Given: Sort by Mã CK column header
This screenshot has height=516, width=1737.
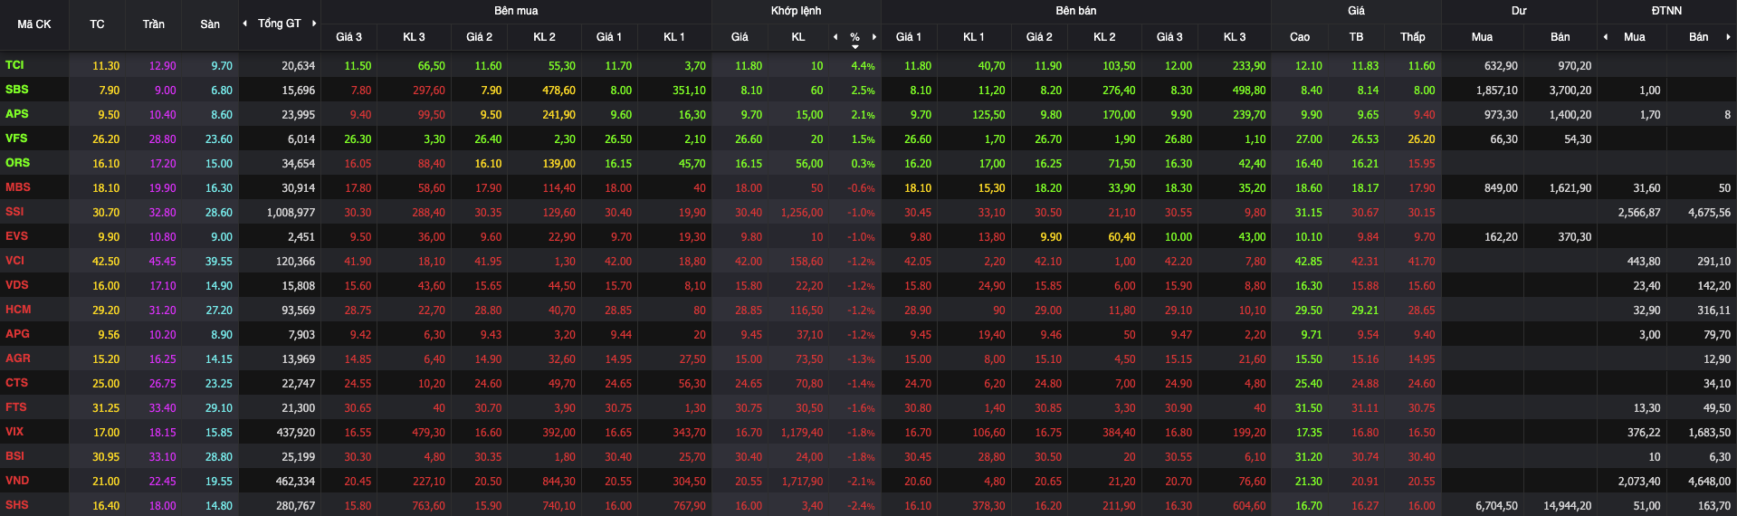Looking at the screenshot, I should [x=34, y=24].
